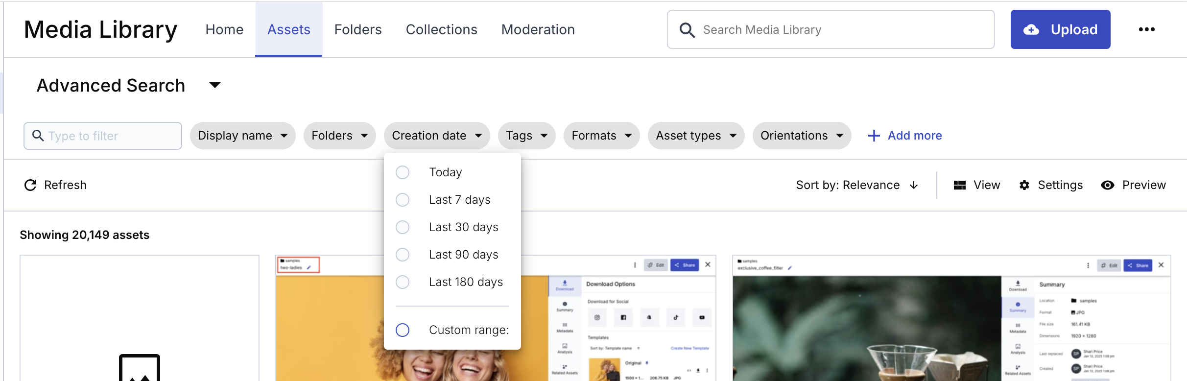Click the Showing 20,149 assets text

click(x=85, y=235)
